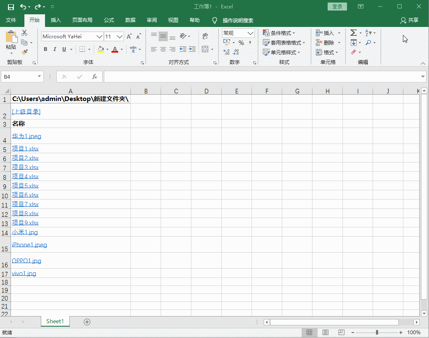
Task: Open the Microsoft YaHei font name dropdown
Action: (x=99, y=37)
